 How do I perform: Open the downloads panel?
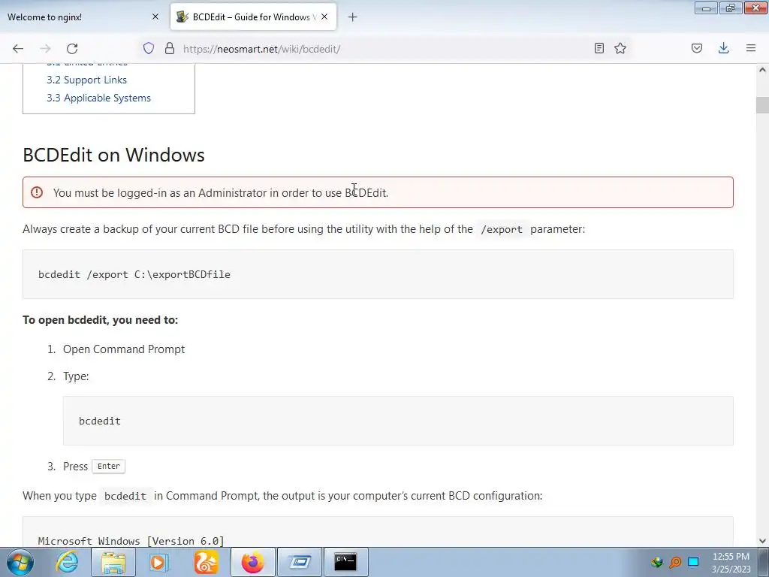pos(723,48)
